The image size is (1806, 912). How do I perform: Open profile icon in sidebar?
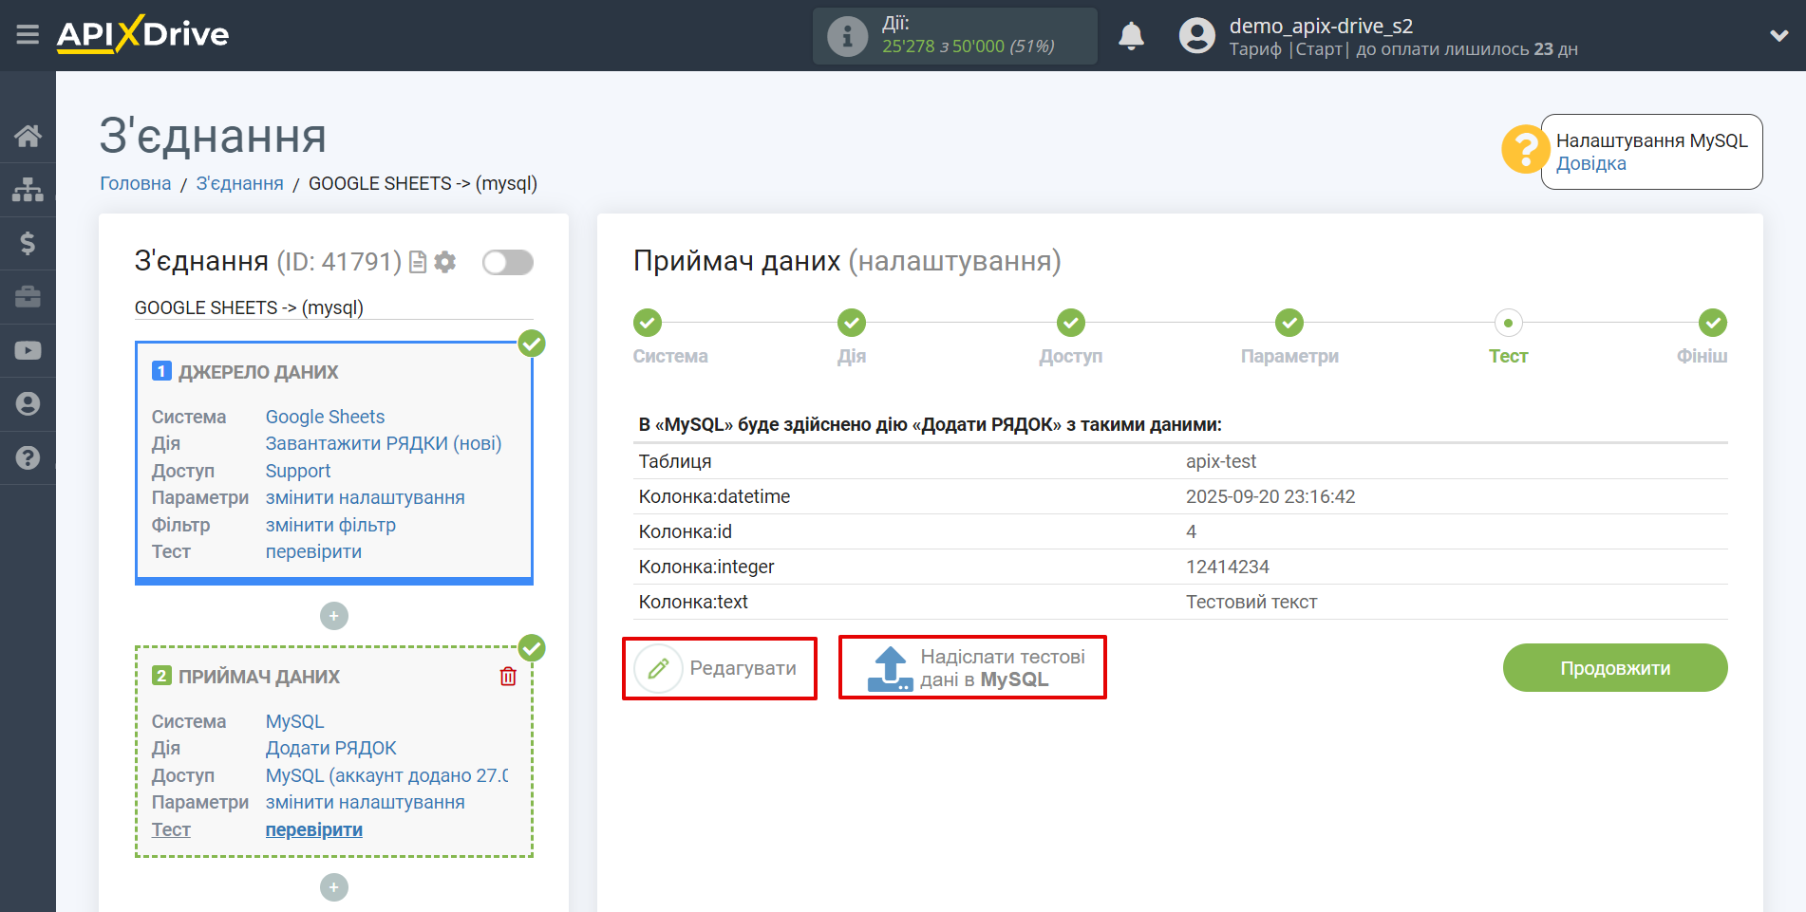[x=28, y=403]
